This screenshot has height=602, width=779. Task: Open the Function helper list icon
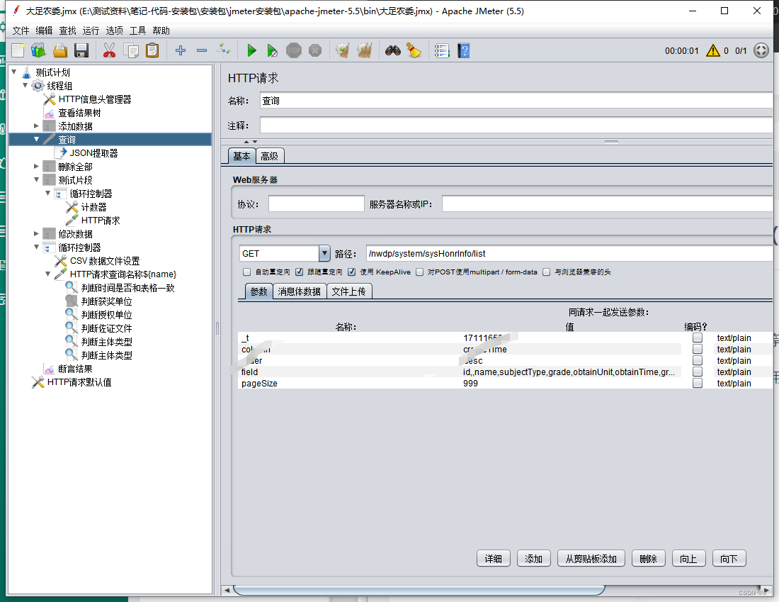click(x=442, y=50)
